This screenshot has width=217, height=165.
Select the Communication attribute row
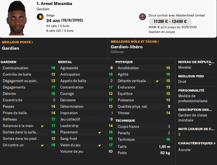[28, 68]
